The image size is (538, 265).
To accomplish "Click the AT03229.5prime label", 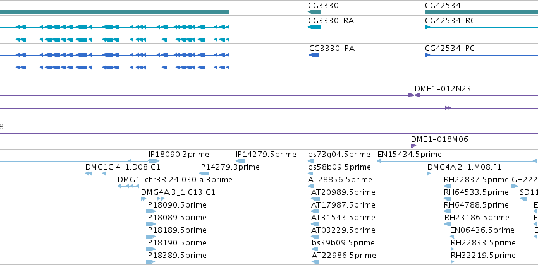I will point(343,230).
